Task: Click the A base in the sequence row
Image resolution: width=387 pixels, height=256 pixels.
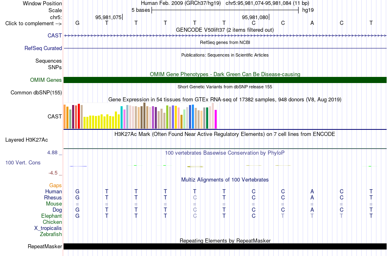Action: (312, 23)
